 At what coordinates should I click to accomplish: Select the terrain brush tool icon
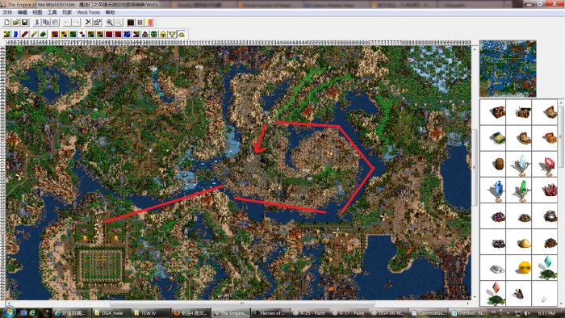[6, 35]
